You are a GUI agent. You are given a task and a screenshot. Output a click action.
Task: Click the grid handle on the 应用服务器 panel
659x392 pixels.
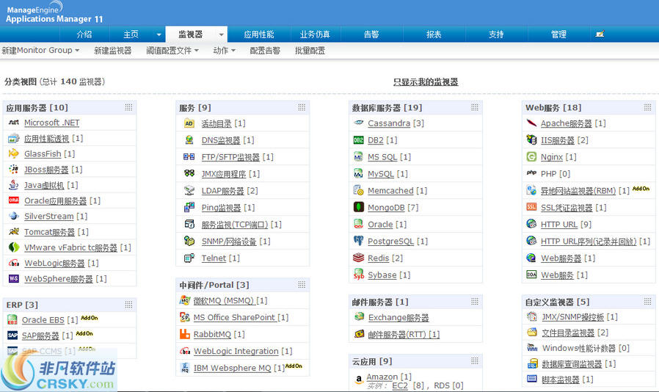128,107
